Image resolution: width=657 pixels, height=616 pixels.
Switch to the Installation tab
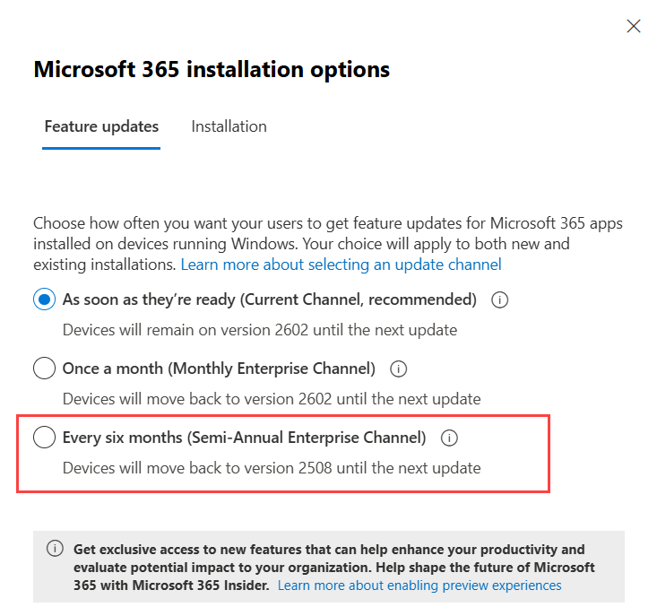(229, 126)
